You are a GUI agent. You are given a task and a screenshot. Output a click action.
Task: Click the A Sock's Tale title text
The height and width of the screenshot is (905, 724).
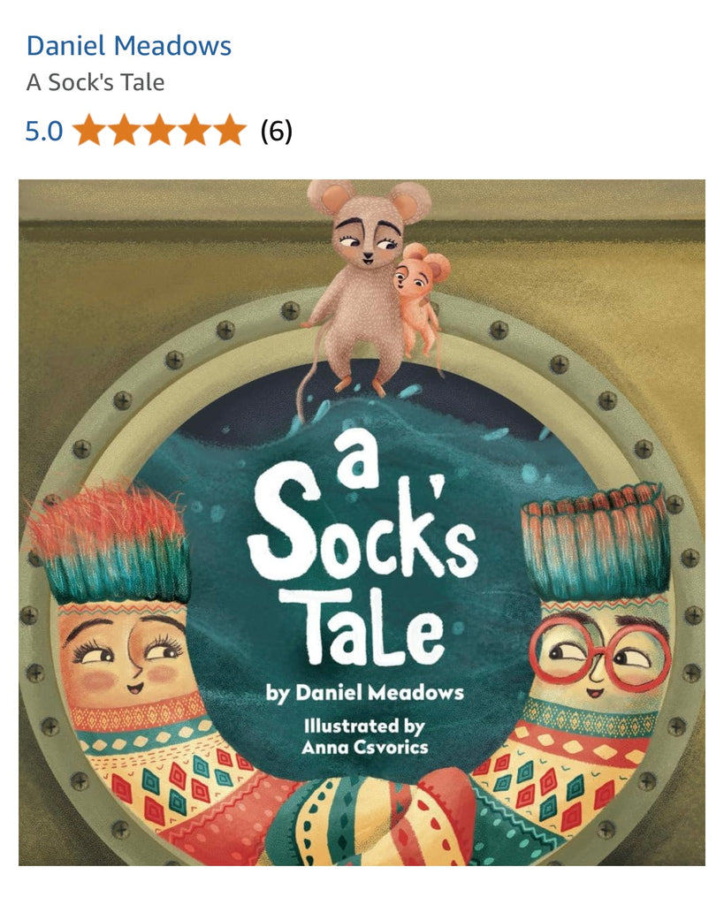point(95,82)
